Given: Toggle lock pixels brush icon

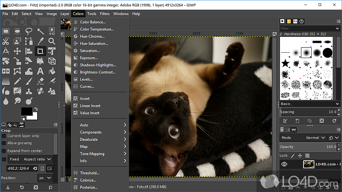Looking at the screenshot, I should 293,156.
